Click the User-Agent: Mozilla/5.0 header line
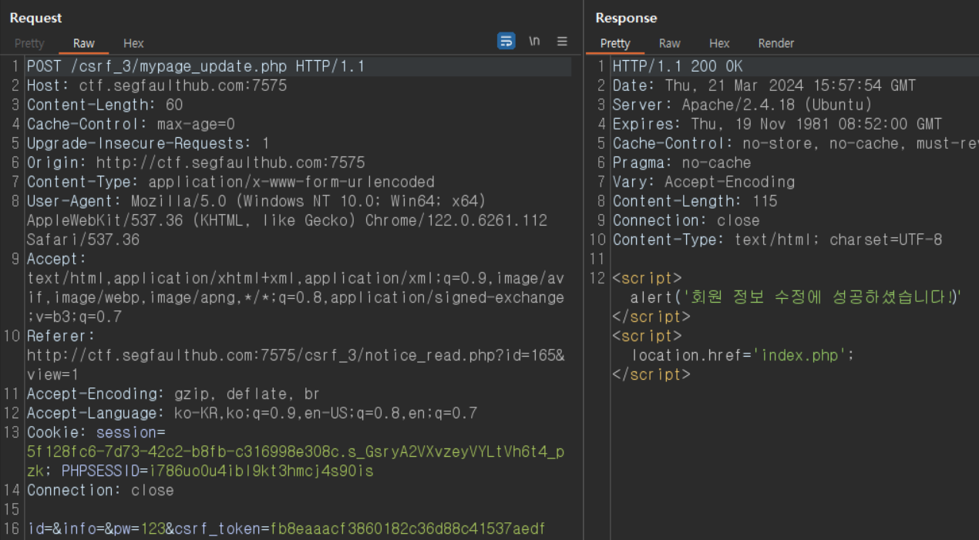979x540 pixels. pos(257,201)
